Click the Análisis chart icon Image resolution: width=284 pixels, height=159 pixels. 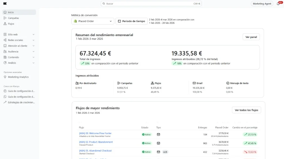click(x=5, y=63)
